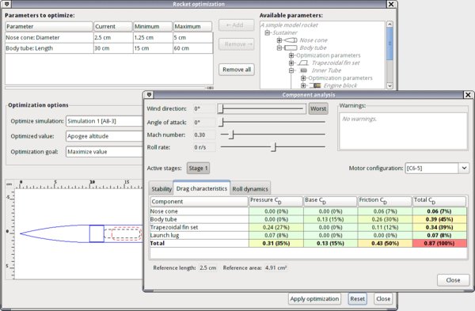Image resolution: width=475 pixels, height=311 pixels.
Task: Select the Body tube icon in tree
Action: [x=291, y=47]
